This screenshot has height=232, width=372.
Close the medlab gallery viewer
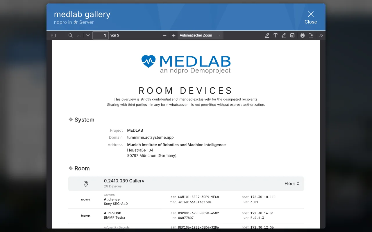click(311, 17)
